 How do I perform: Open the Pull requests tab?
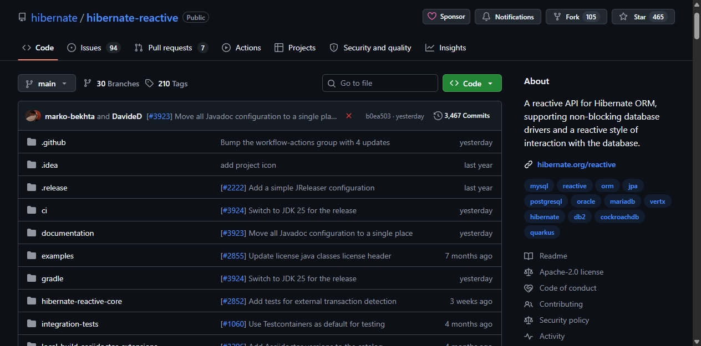pos(171,48)
